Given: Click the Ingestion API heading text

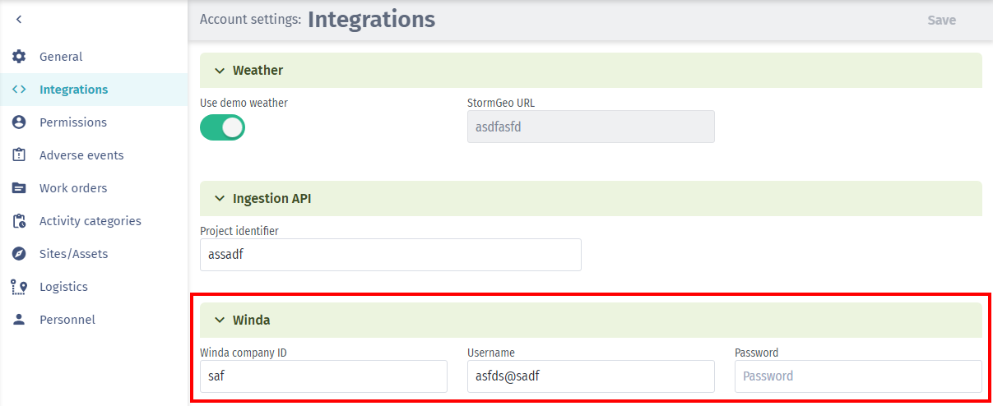Looking at the screenshot, I should (x=271, y=199).
